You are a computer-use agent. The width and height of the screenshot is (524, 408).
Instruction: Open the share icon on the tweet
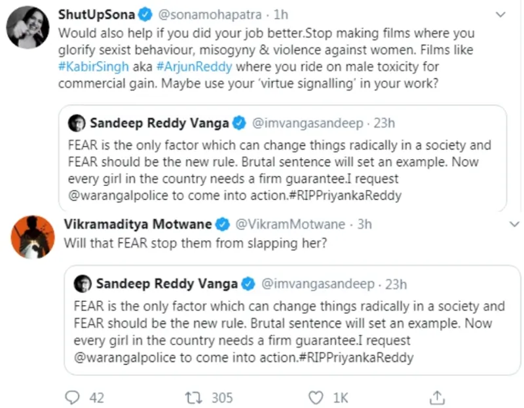pyautogui.click(x=436, y=398)
